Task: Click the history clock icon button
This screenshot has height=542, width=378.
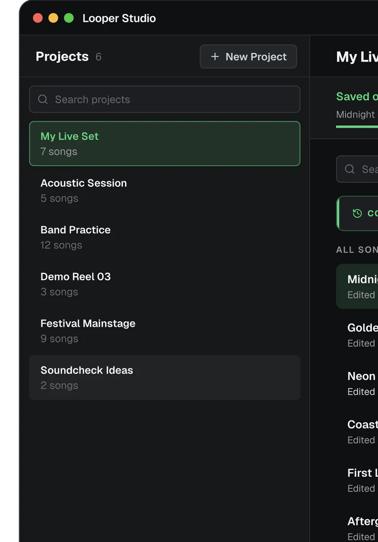Action: pos(357,213)
